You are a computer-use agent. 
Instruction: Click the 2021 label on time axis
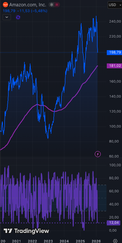16,241
